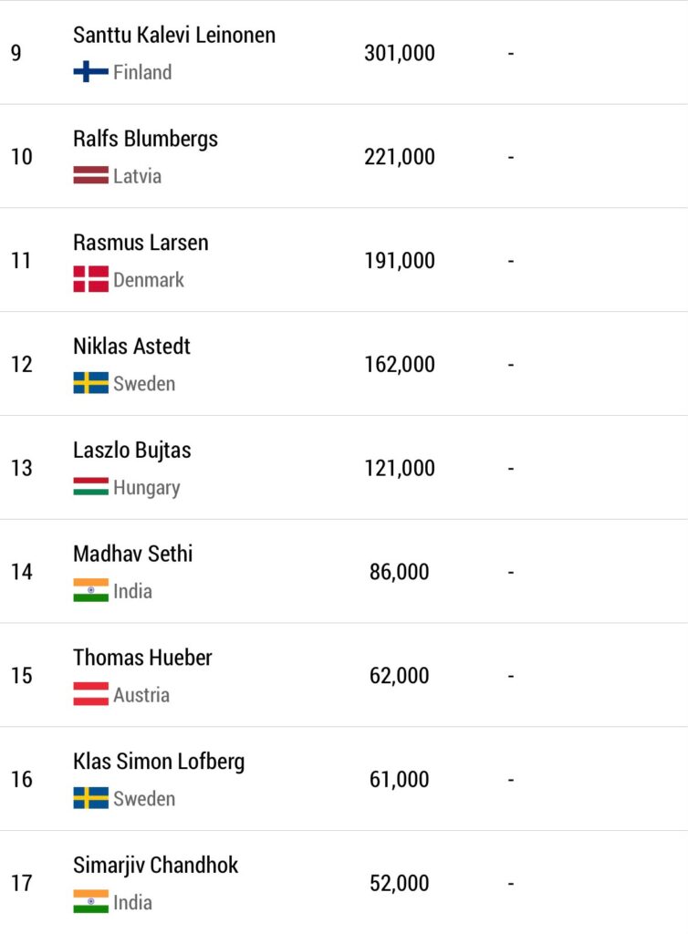This screenshot has height=934, width=688.
Task: Open Niklas Astedt player profile
Action: 131,346
